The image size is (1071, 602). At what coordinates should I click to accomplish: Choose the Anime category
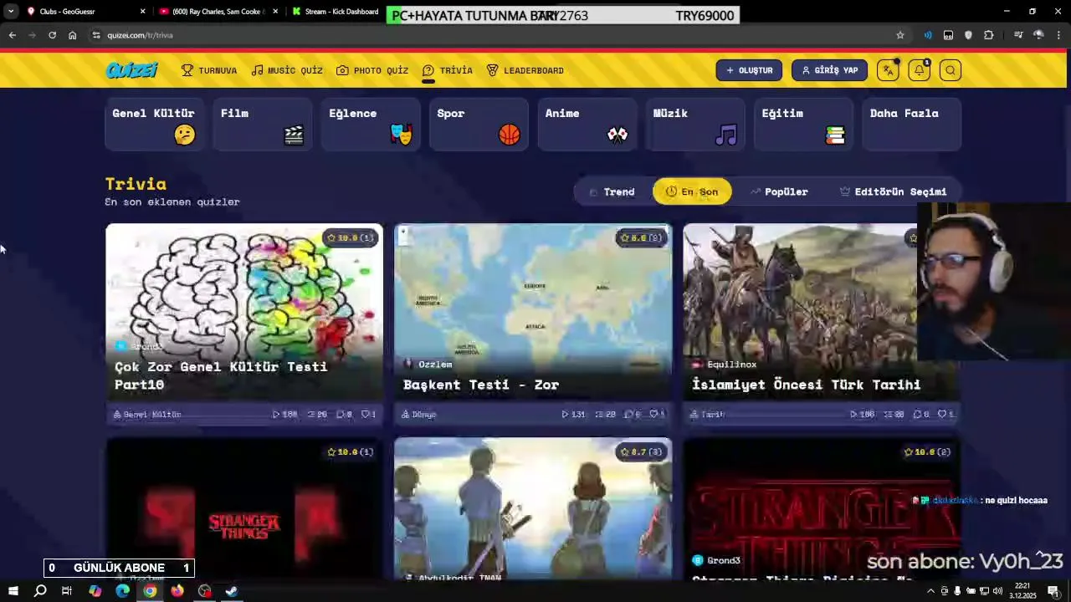587,124
